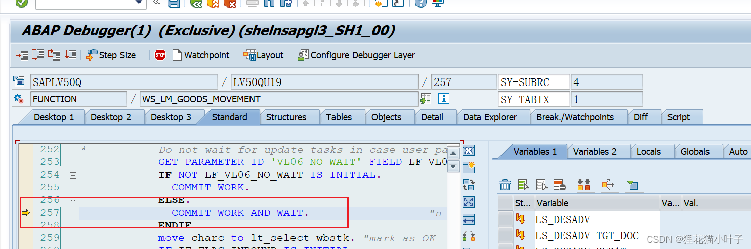
Task: Click the source code scroll-up button
Action: [x=453, y=153]
